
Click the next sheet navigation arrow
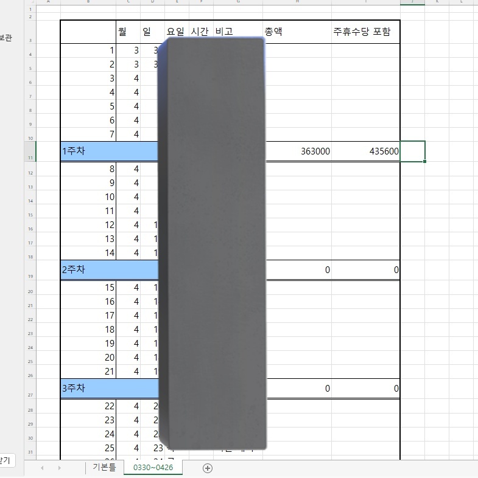[x=60, y=468]
